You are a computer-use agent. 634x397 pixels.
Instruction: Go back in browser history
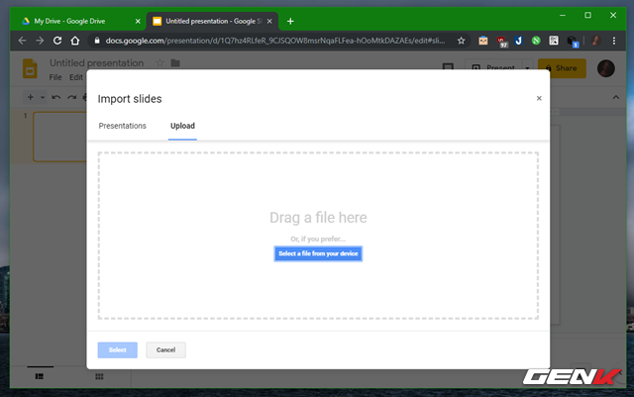pos(22,41)
